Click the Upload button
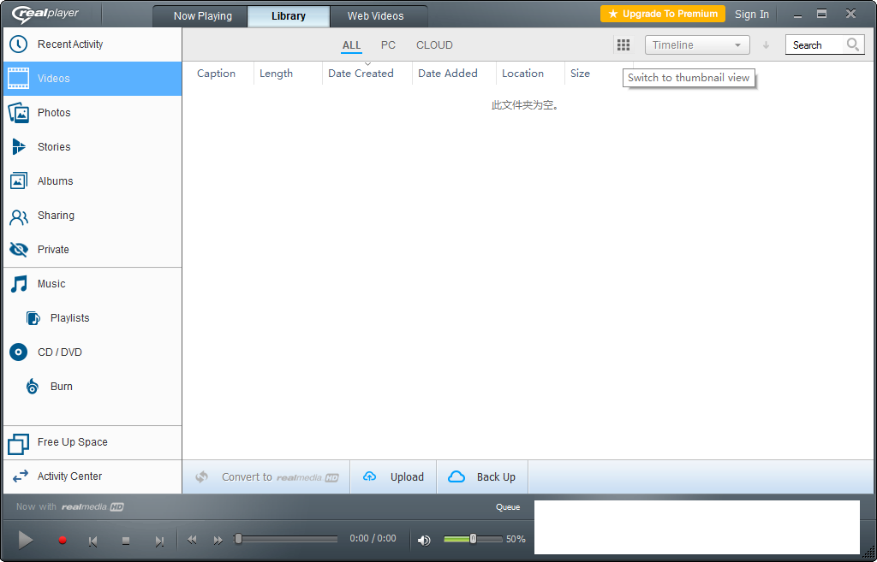Image resolution: width=877 pixels, height=562 pixels. (393, 477)
